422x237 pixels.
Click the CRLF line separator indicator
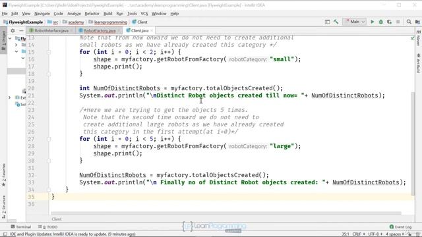click(359, 234)
